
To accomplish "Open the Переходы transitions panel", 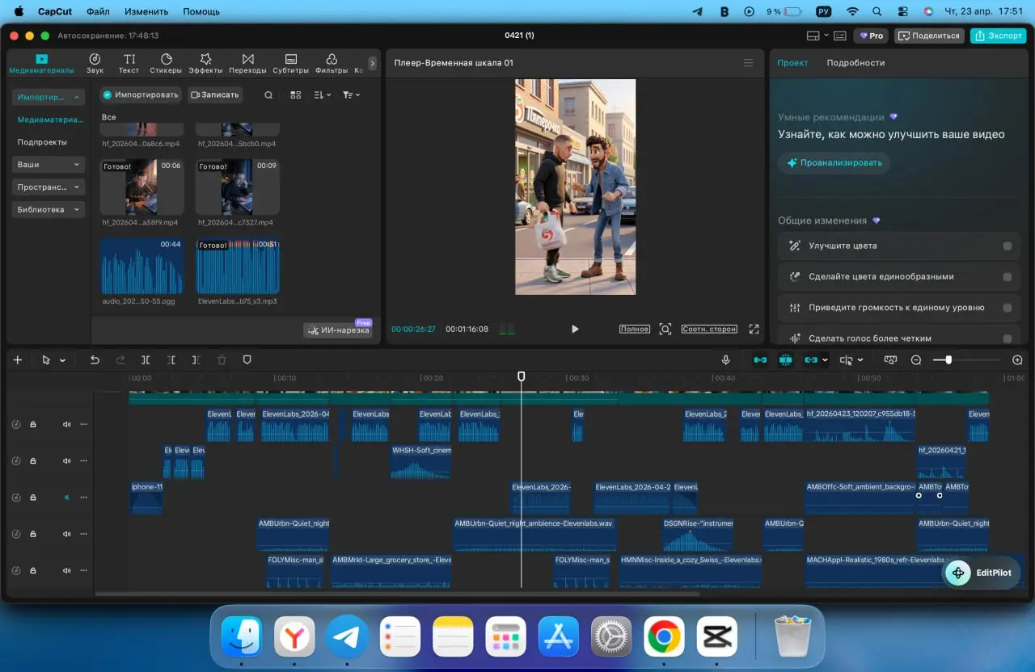I will pyautogui.click(x=247, y=64).
